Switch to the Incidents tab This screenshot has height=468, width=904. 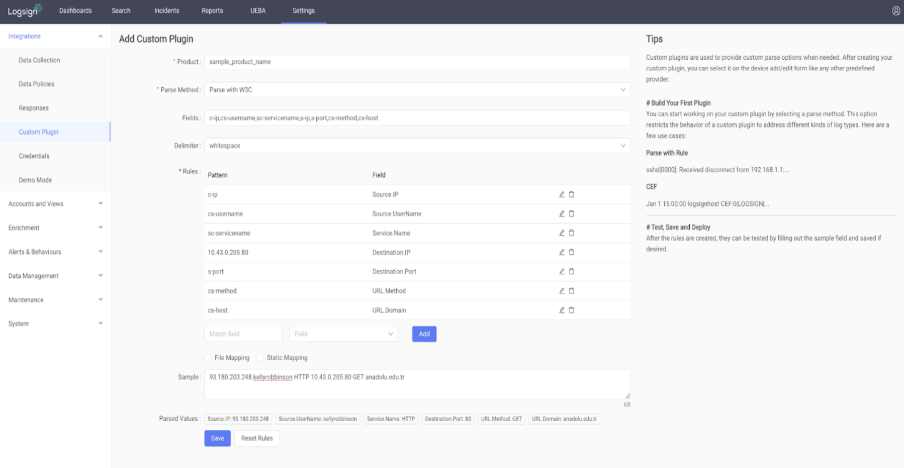(166, 11)
